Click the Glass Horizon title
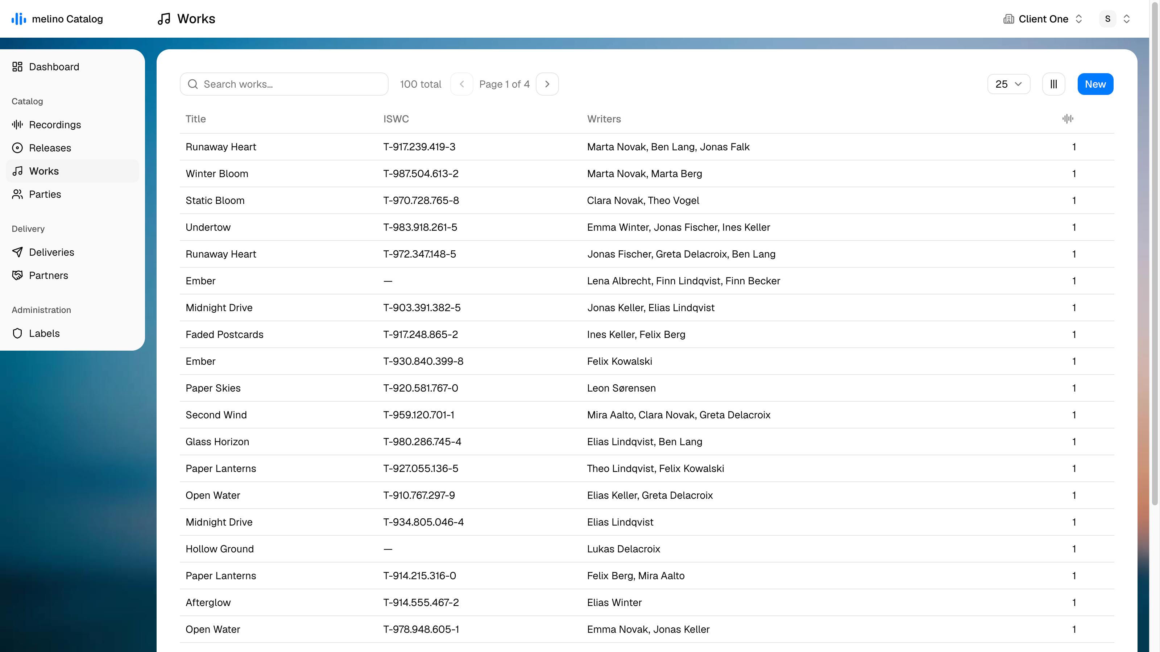This screenshot has width=1160, height=652. [217, 442]
